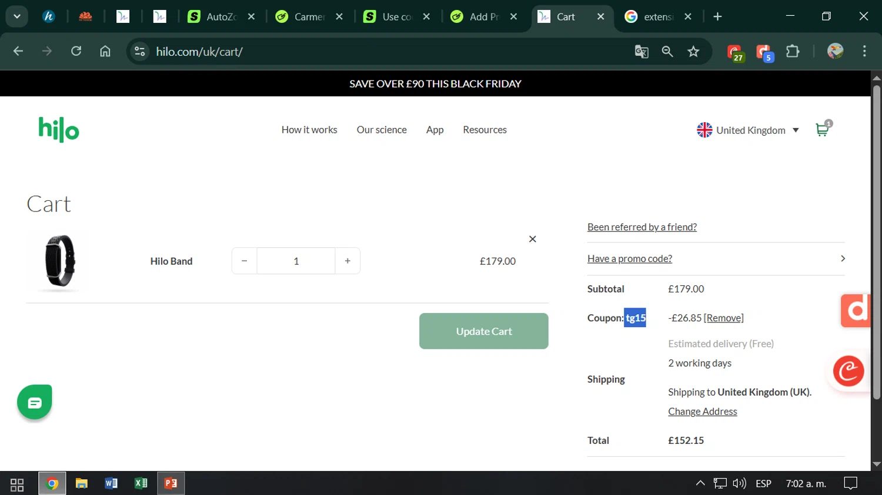The image size is (882, 495).
Task: Show hidden system tray icons
Action: click(x=700, y=484)
